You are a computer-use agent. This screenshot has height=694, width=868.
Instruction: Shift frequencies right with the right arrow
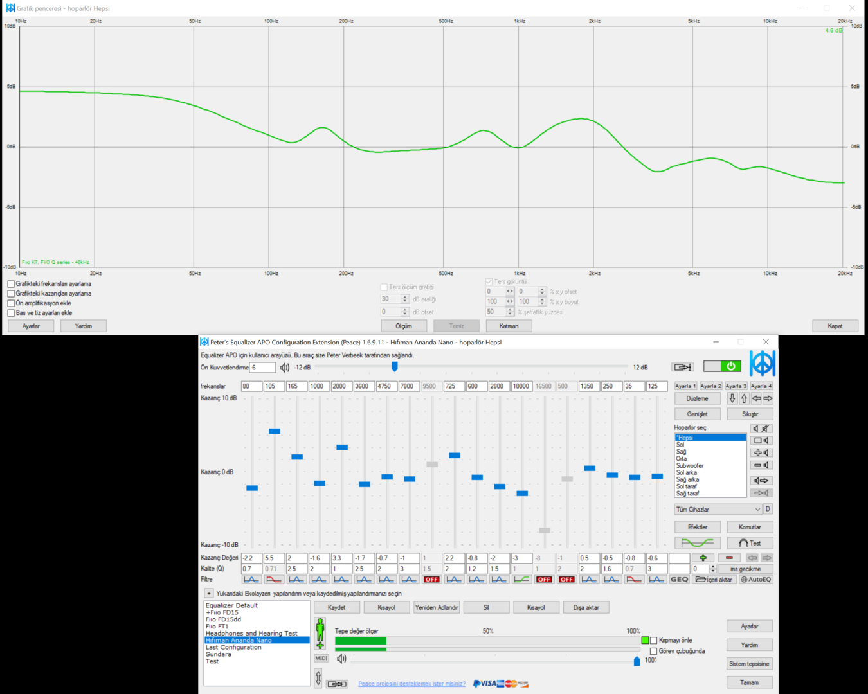tap(768, 398)
